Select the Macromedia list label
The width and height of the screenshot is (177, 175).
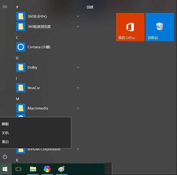coord(38,108)
